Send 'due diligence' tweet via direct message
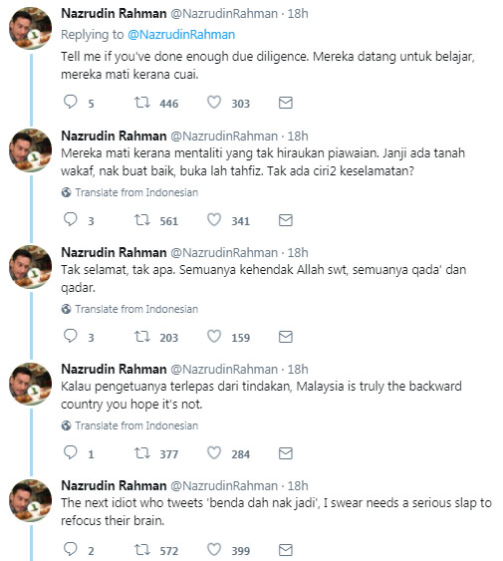Viewport: 503px width, 561px height. pos(286,103)
